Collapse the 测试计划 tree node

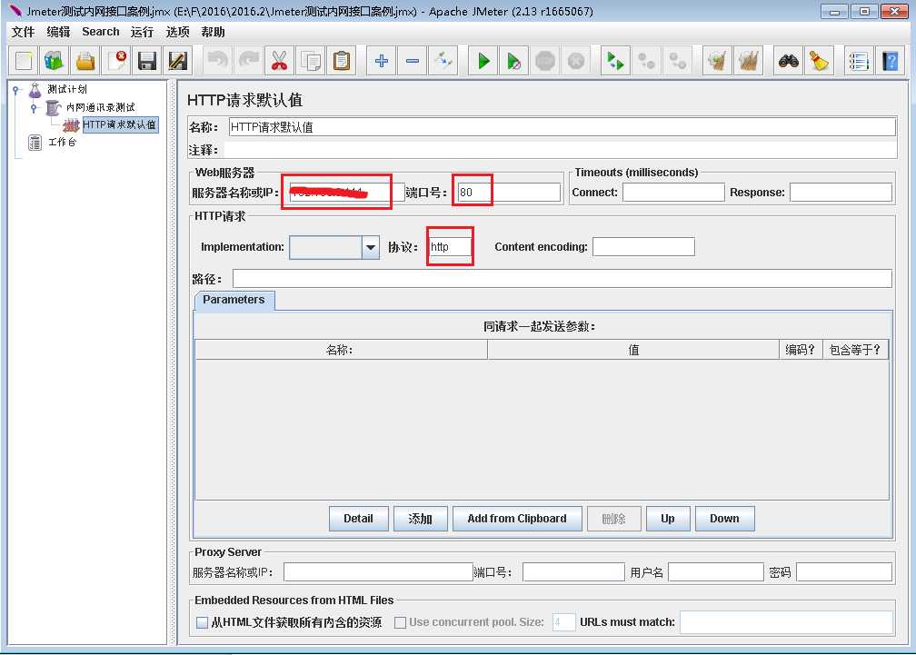pos(15,90)
